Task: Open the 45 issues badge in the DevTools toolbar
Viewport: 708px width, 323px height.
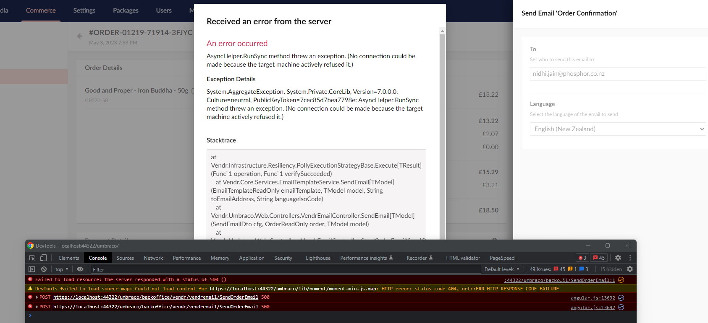Action: tap(599, 258)
